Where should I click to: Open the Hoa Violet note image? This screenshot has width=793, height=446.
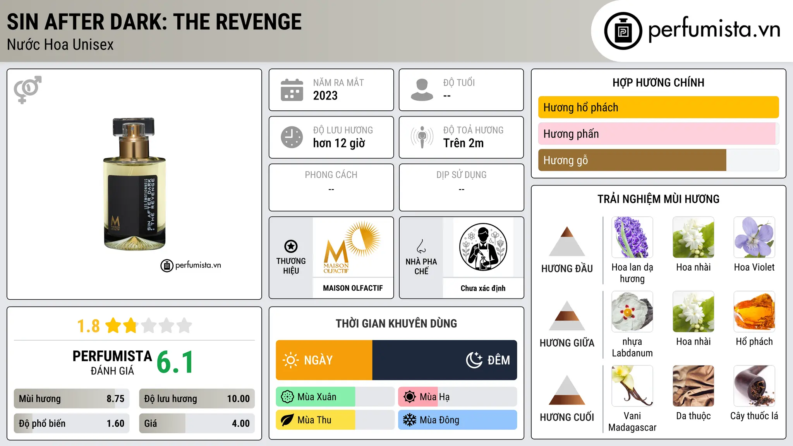point(754,237)
